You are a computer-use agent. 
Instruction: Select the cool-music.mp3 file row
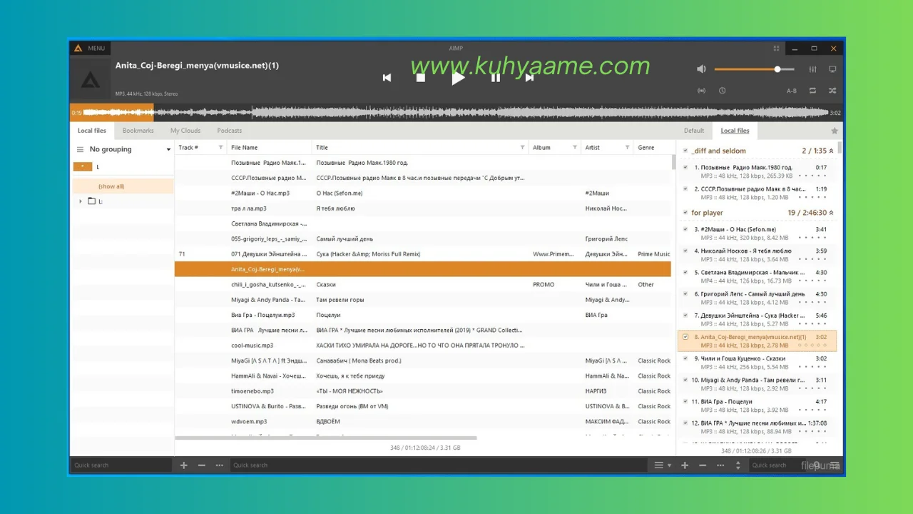point(422,346)
